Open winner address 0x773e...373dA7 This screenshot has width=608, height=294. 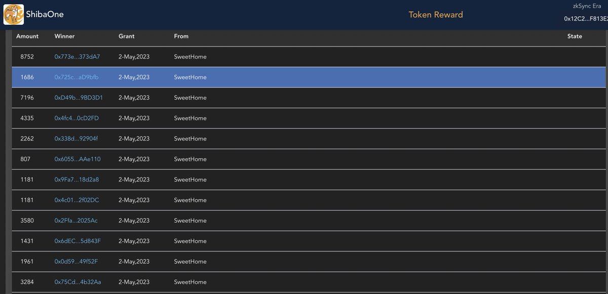77,57
